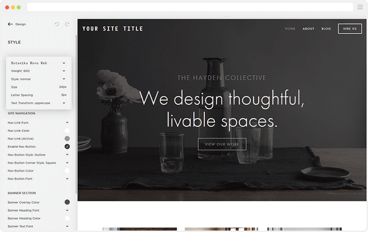Open the Nav Link (Active) gray swatch
Screen dimensions: 368x232
(67, 139)
